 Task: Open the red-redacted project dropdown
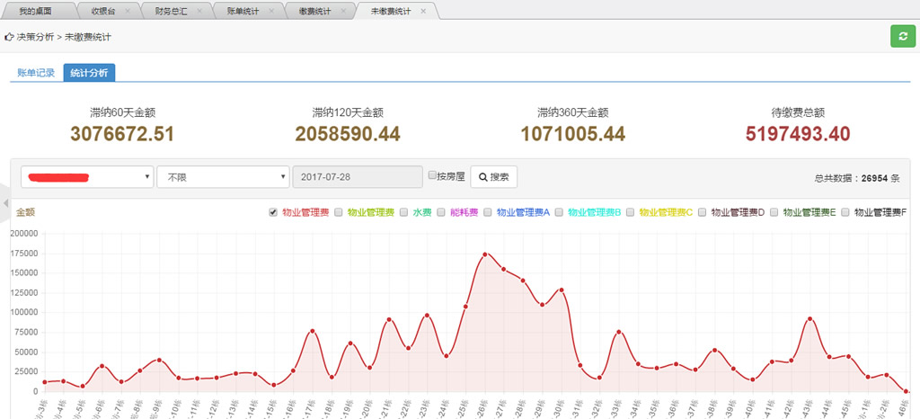pos(86,177)
